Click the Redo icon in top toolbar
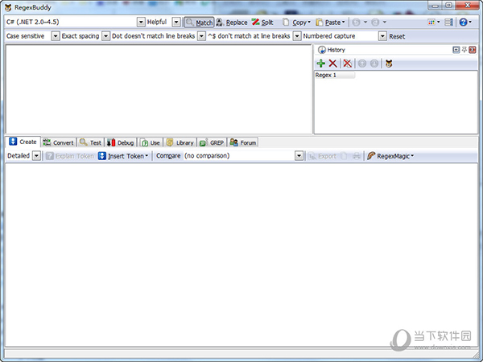 point(375,23)
